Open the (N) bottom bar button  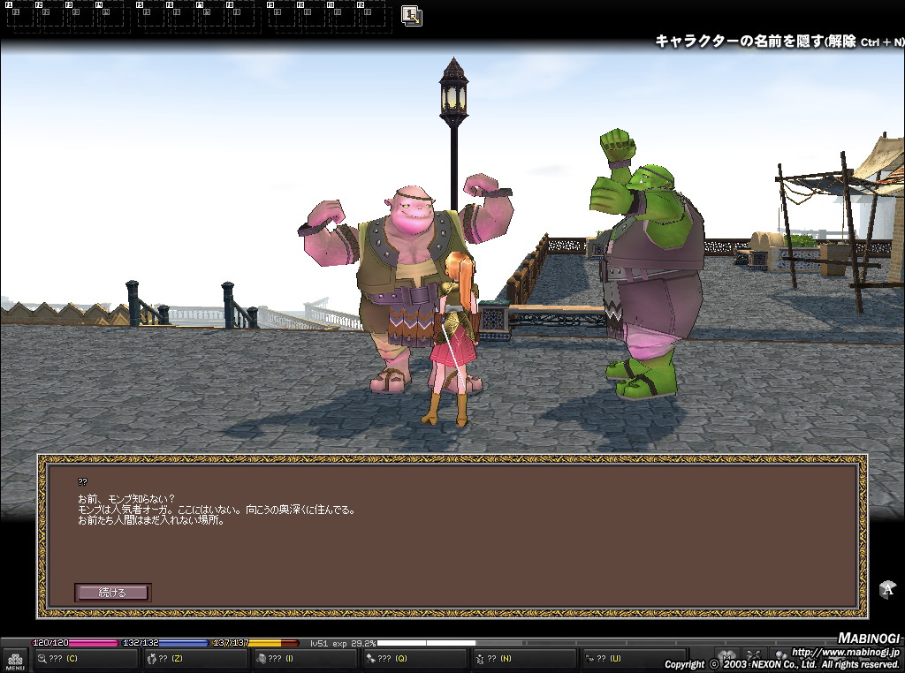(x=523, y=658)
